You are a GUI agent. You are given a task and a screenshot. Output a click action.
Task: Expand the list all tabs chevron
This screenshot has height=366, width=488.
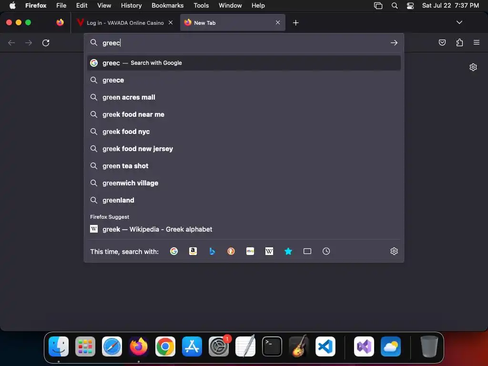pos(459,22)
